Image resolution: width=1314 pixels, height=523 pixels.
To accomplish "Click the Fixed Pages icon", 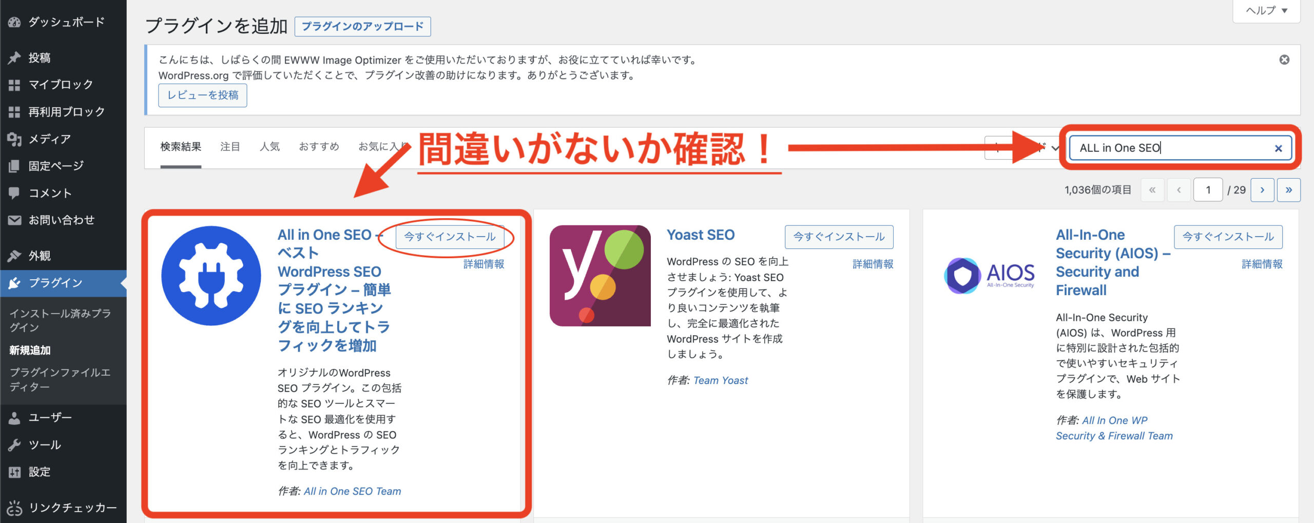I will point(14,166).
